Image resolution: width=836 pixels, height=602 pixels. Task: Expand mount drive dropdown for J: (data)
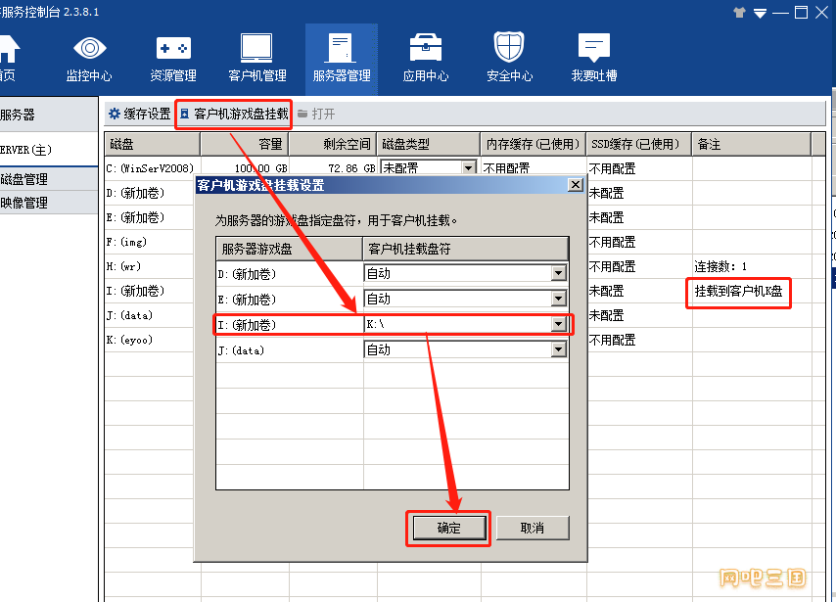point(558,349)
